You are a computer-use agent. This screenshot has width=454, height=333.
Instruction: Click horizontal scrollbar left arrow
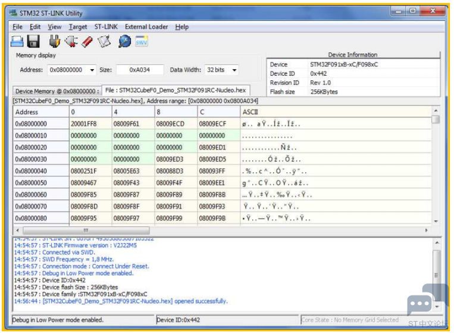[x=18, y=231]
